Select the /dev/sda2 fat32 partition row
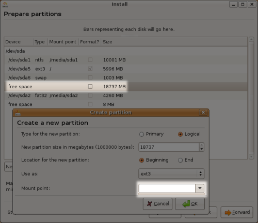258x223 pixels. click(126, 95)
